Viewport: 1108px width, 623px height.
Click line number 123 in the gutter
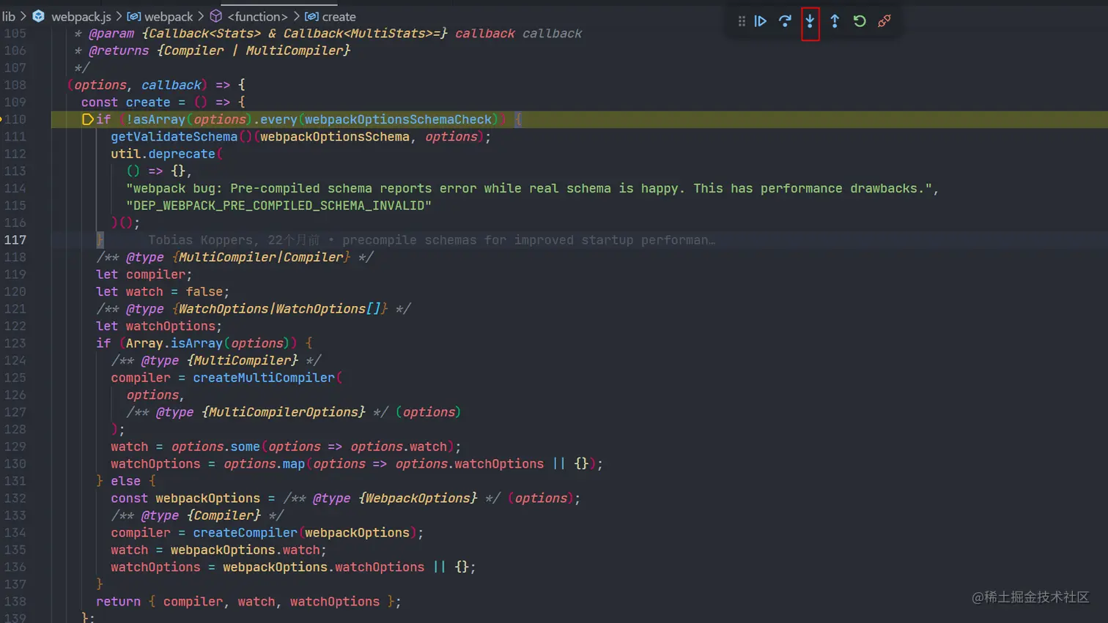[15, 343]
